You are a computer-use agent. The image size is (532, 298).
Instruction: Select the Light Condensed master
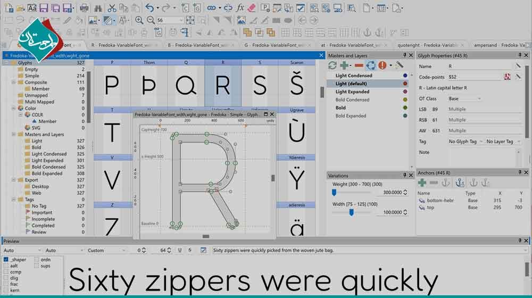click(354, 76)
